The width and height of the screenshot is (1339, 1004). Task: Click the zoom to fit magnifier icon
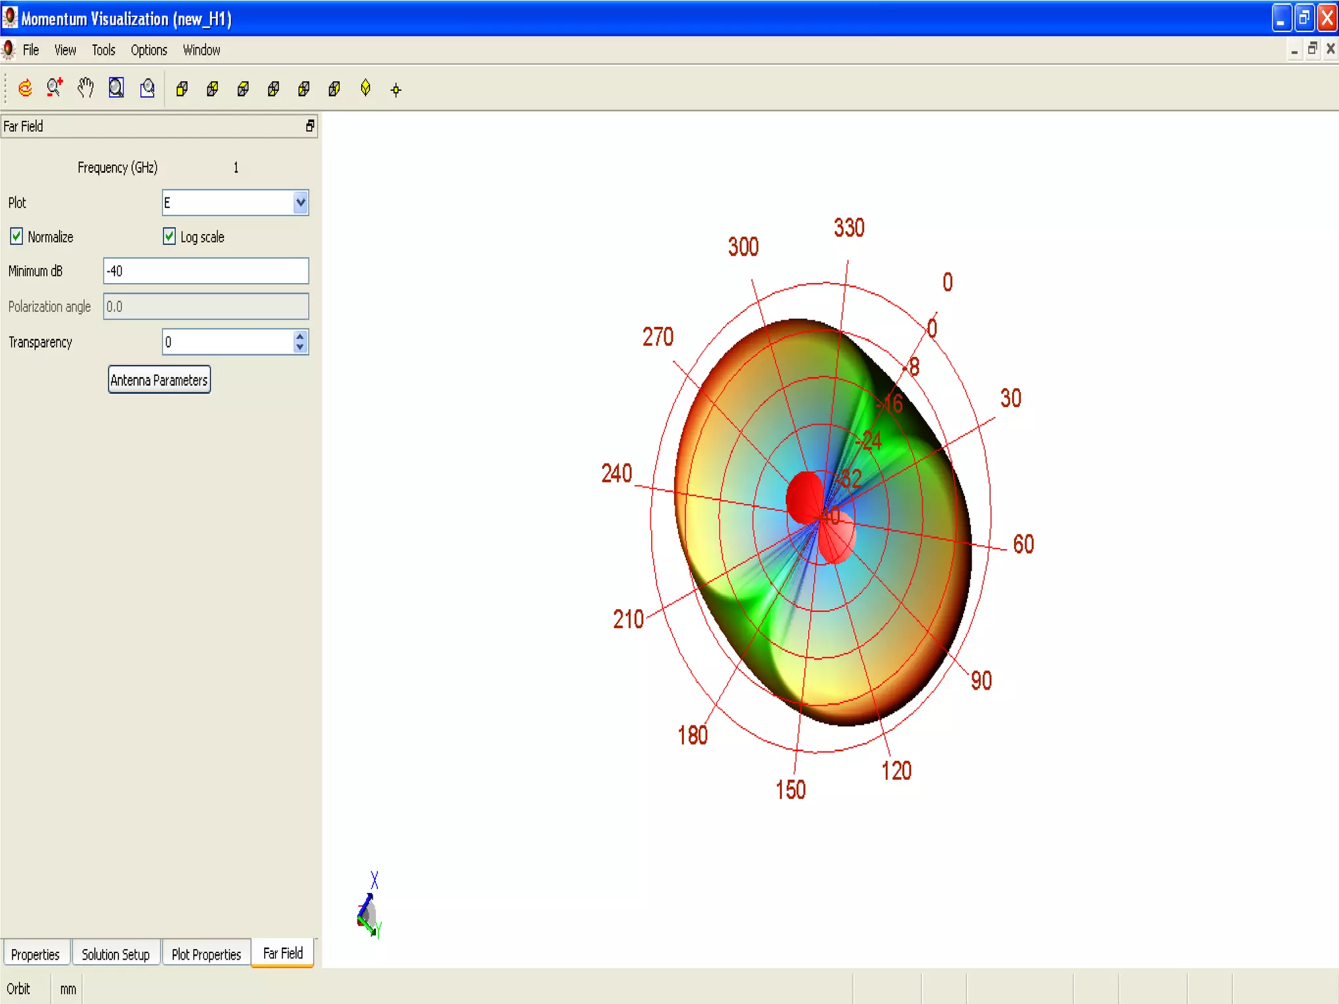pos(116,88)
